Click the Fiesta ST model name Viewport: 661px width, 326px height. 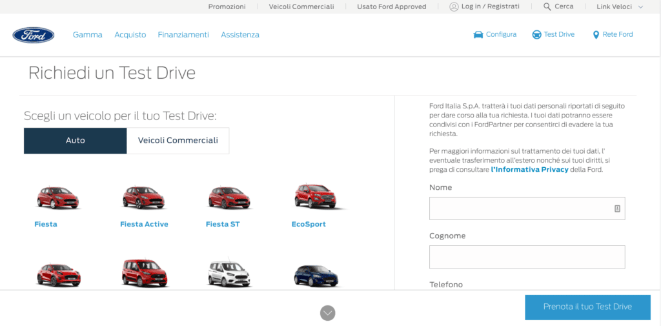click(x=223, y=225)
